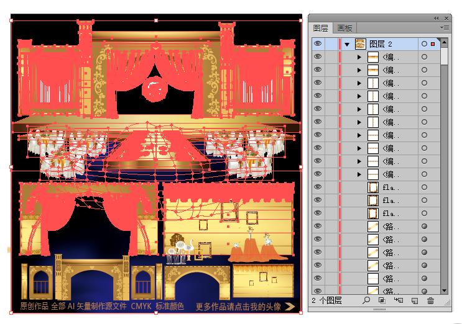Hide the eighth <编.. sublayer via its eye
Viewport: 462px width, 324px height.
pyautogui.click(x=318, y=148)
